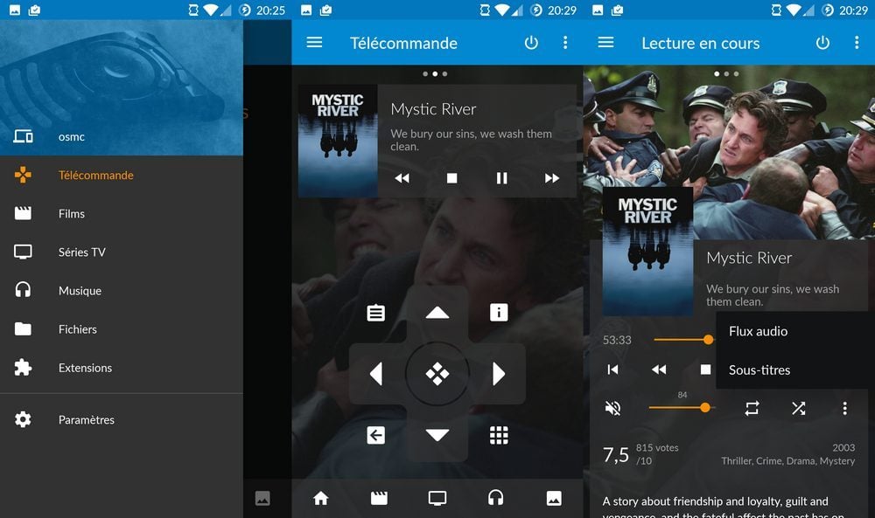This screenshot has height=518, width=875.
Task: Tap the power icon in Lecture en cours
Action: point(822,42)
